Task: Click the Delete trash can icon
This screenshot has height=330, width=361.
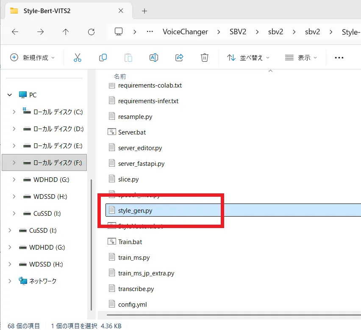Action: pyautogui.click(x=204, y=58)
